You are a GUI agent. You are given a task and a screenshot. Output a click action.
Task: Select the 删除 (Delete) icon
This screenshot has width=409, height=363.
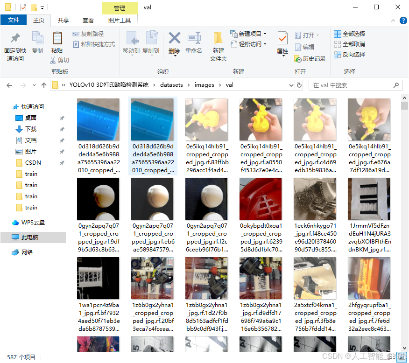174,39
